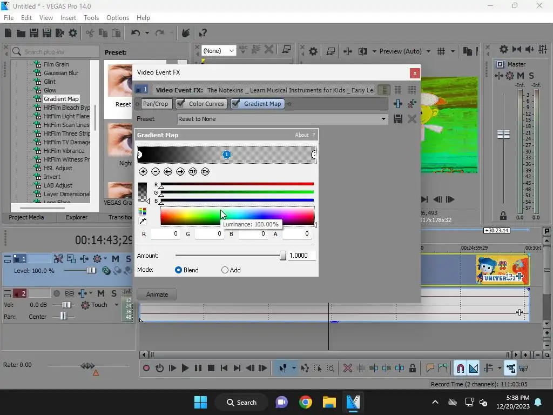
Task: Open Video Preview properties gear icon
Action: click(x=313, y=51)
